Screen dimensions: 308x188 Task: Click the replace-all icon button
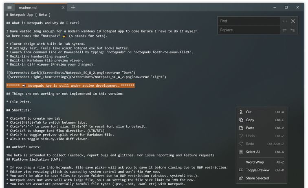coord(293,30)
